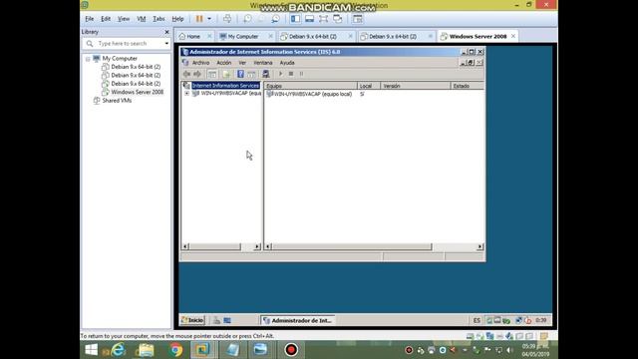Click the IIS export list toolbar icon

(226, 74)
